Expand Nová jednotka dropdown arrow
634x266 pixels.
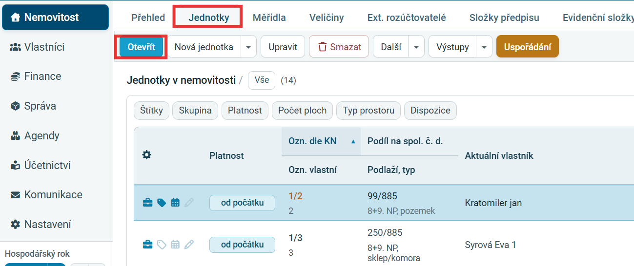(248, 47)
